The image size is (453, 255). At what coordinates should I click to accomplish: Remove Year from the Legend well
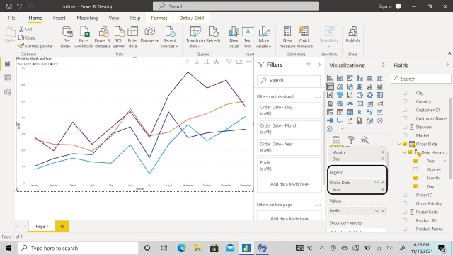[x=382, y=190]
